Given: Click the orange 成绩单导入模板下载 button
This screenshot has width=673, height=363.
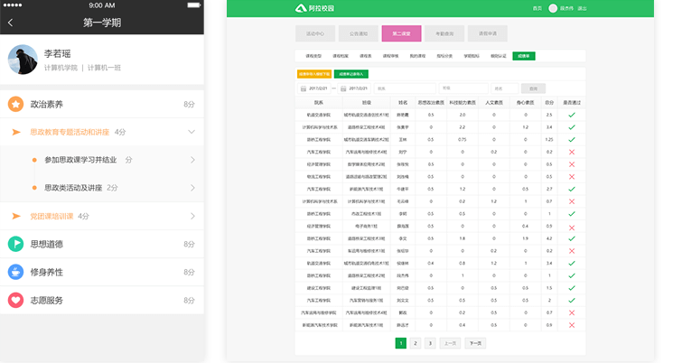Looking at the screenshot, I should [313, 73].
